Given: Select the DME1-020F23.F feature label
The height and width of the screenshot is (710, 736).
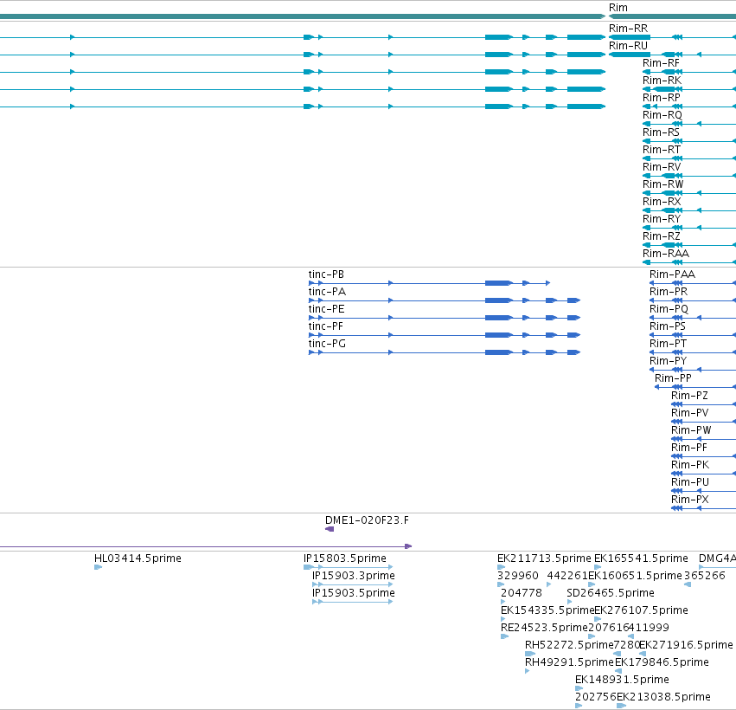Looking at the screenshot, I should [367, 520].
